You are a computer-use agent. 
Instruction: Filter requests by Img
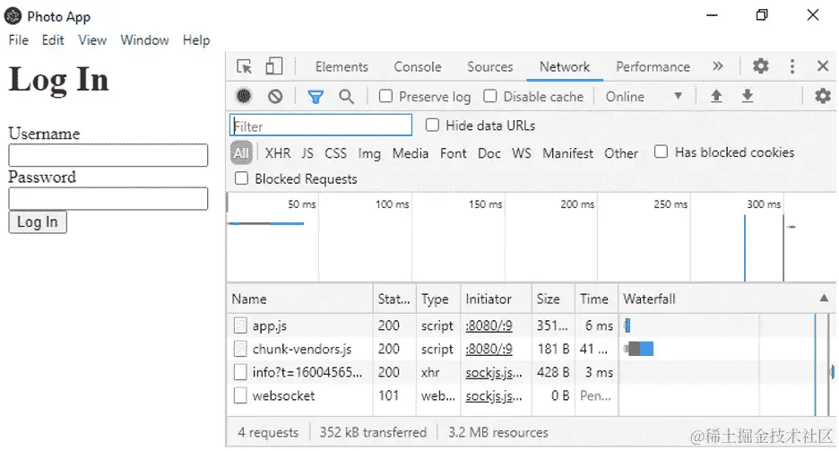point(369,154)
